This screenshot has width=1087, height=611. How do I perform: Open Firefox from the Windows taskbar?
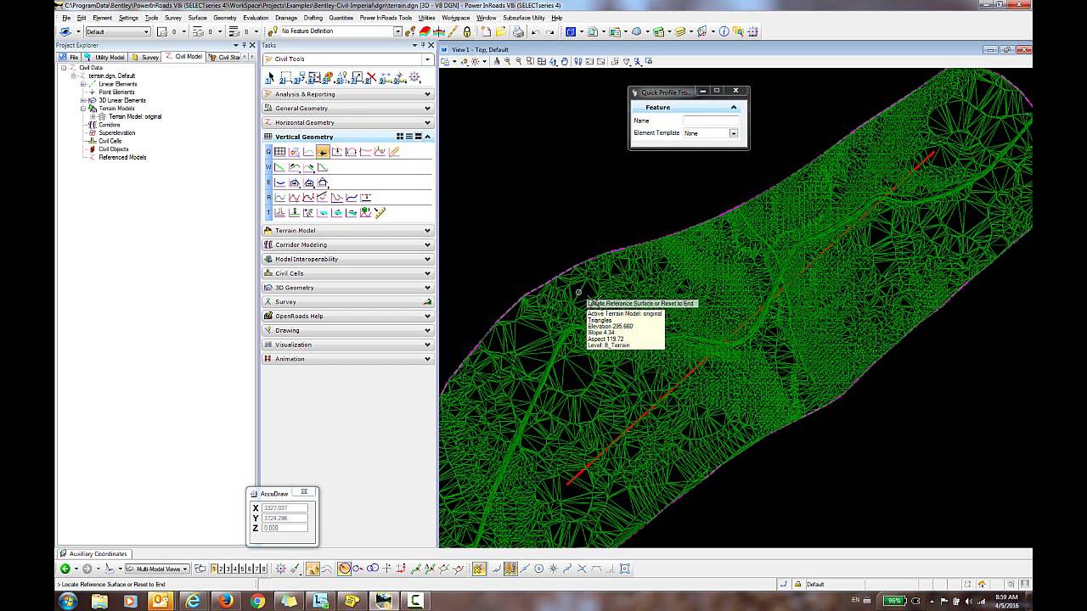[x=225, y=601]
